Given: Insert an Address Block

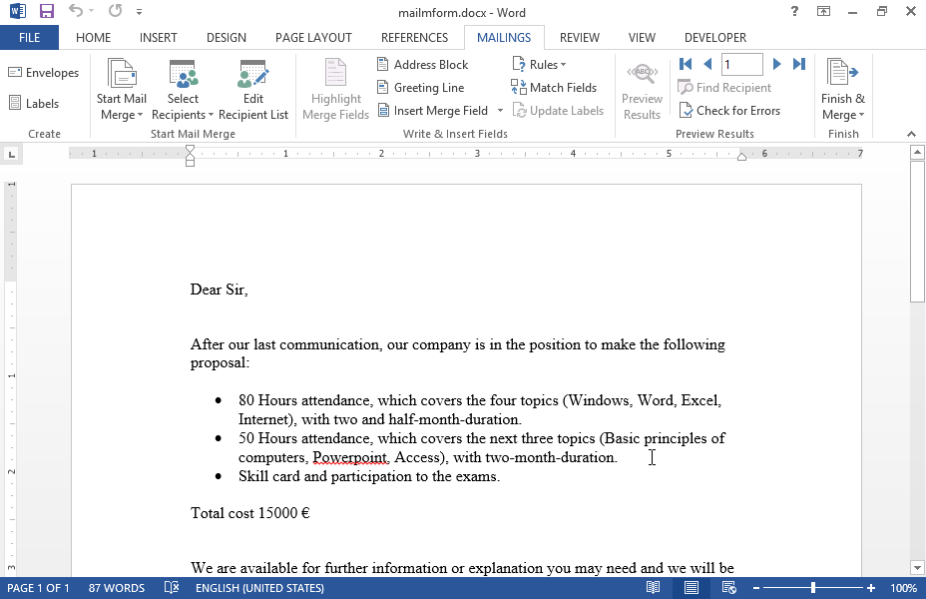Looking at the screenshot, I should click(423, 64).
